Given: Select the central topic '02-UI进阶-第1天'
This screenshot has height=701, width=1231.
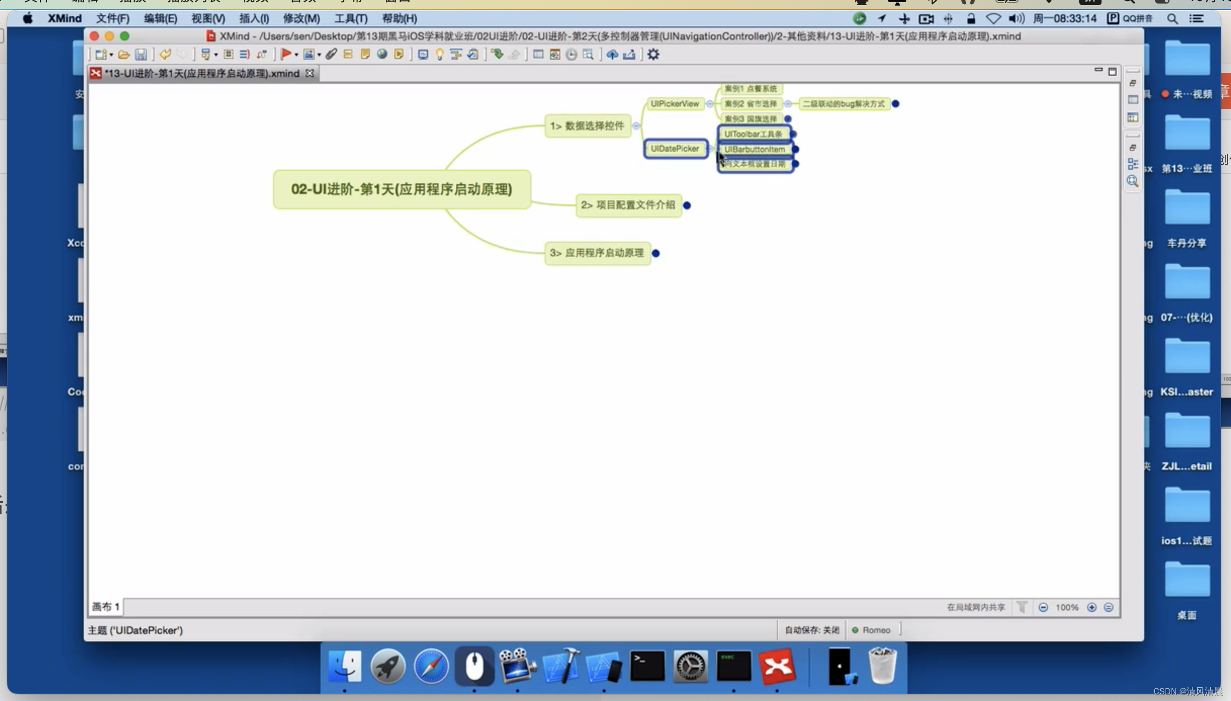Looking at the screenshot, I should pos(402,189).
